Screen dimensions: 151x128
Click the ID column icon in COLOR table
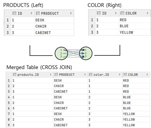point(99,13)
